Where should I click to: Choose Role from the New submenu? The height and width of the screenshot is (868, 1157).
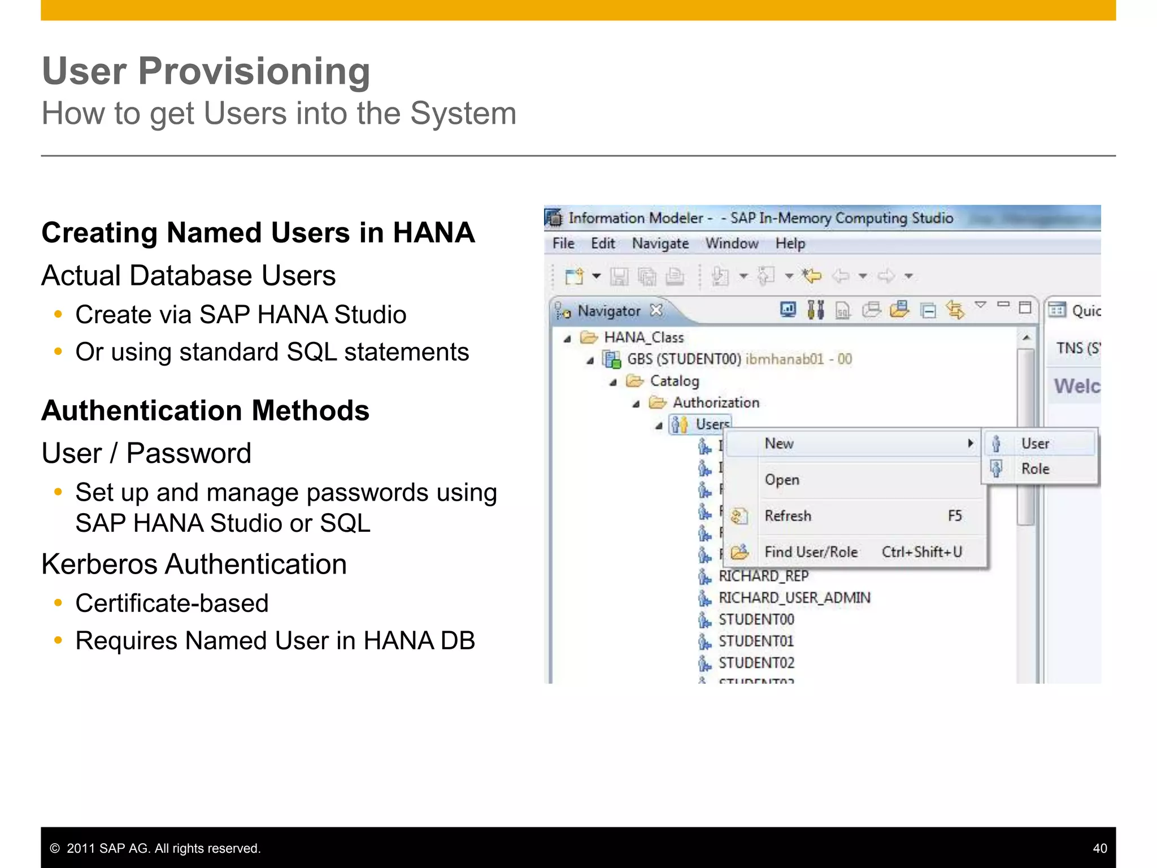[1035, 468]
